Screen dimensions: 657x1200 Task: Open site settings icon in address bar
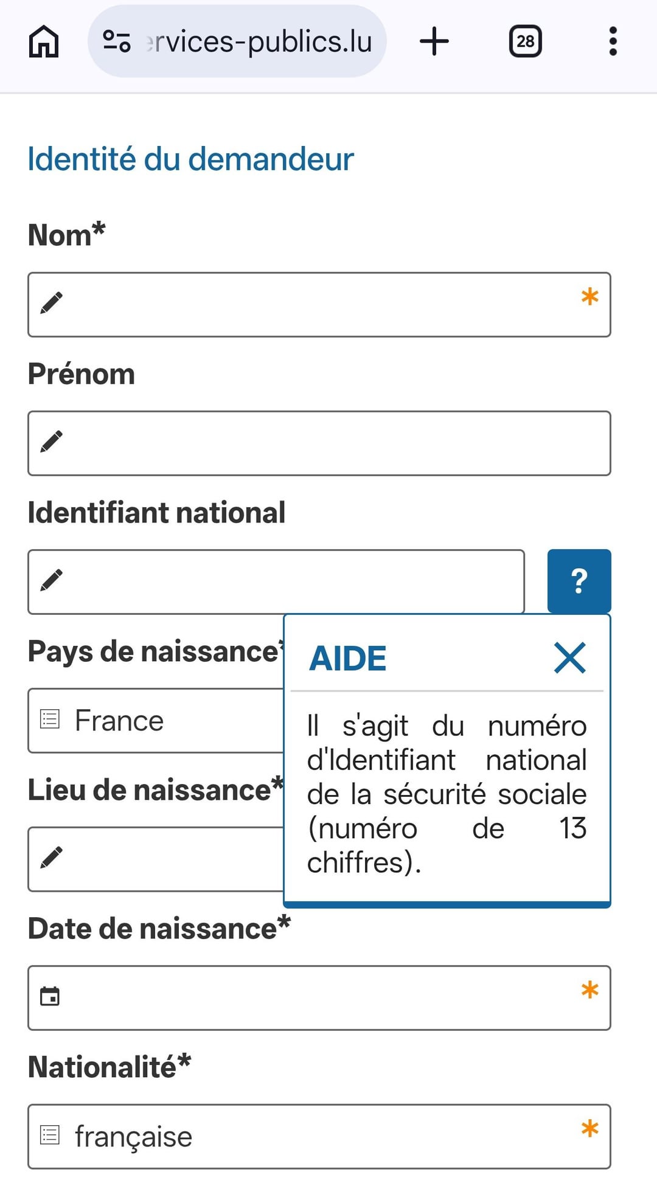click(116, 41)
